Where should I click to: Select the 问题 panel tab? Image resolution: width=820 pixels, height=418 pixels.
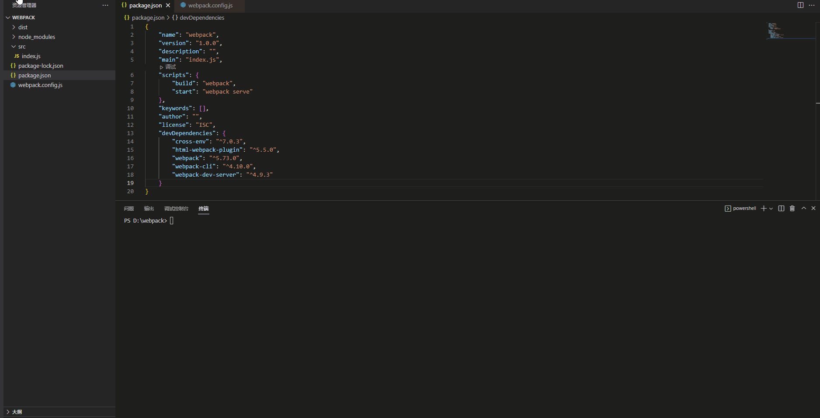(x=129, y=209)
